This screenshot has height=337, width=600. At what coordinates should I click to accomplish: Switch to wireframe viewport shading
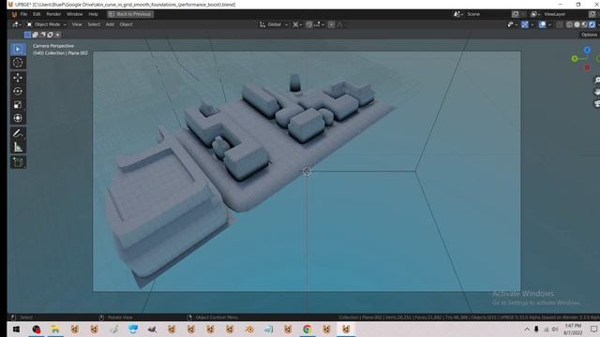[569, 24]
